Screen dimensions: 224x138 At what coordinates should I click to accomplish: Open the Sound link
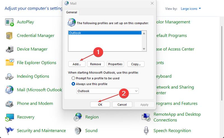(91, 130)
